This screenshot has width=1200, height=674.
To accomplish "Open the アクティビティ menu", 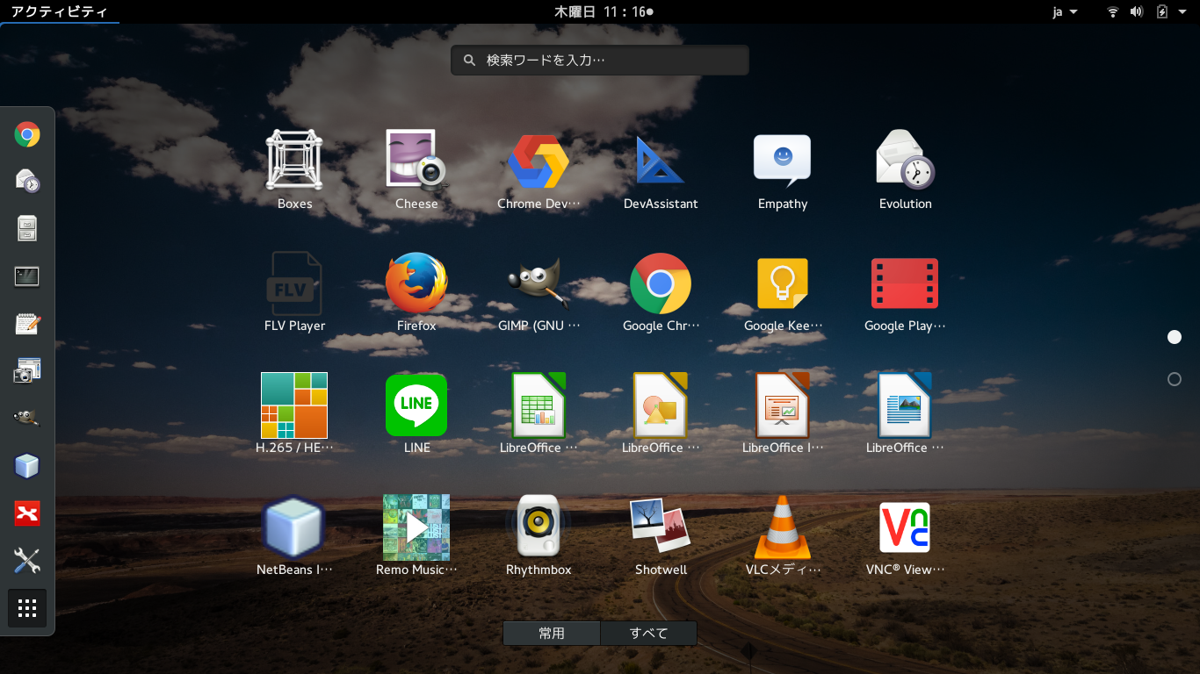I will click(x=59, y=11).
